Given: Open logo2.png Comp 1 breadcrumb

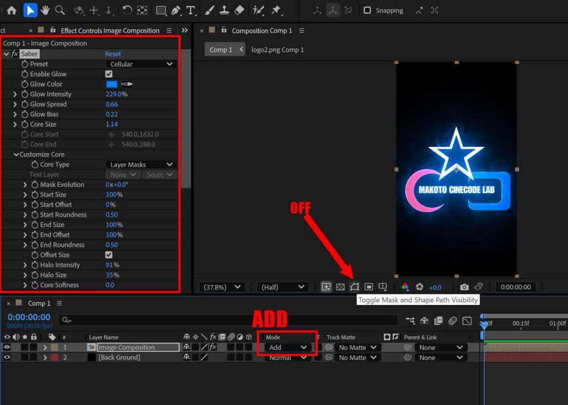Looking at the screenshot, I should pyautogui.click(x=277, y=49).
